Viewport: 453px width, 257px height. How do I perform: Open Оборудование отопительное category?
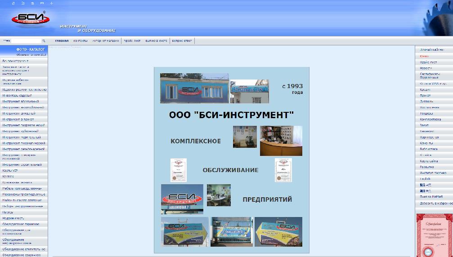(x=24, y=249)
